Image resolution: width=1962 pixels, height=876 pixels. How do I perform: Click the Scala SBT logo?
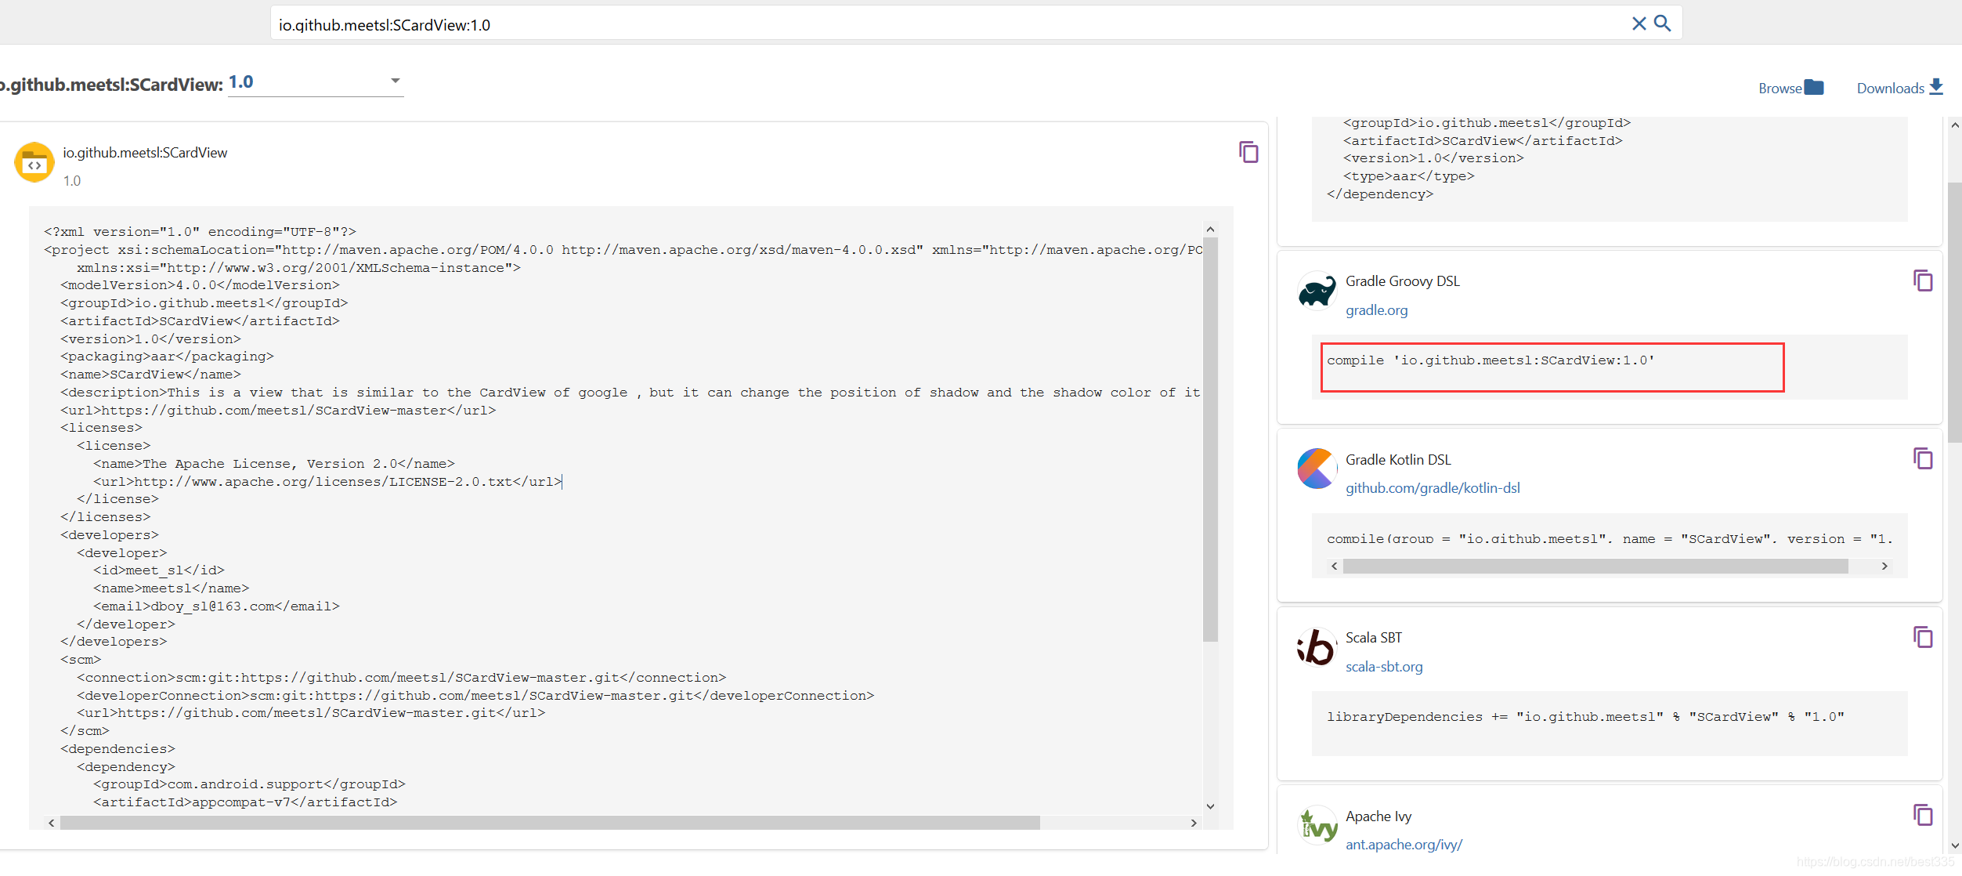click(x=1317, y=647)
